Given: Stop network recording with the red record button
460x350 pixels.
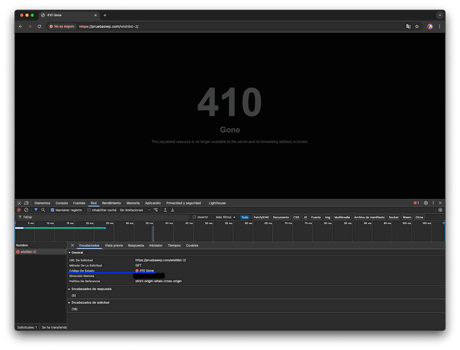Looking at the screenshot, I should click(x=19, y=210).
